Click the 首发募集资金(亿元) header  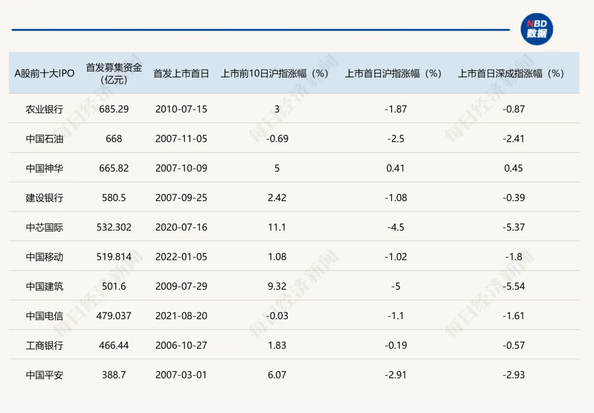114,74
